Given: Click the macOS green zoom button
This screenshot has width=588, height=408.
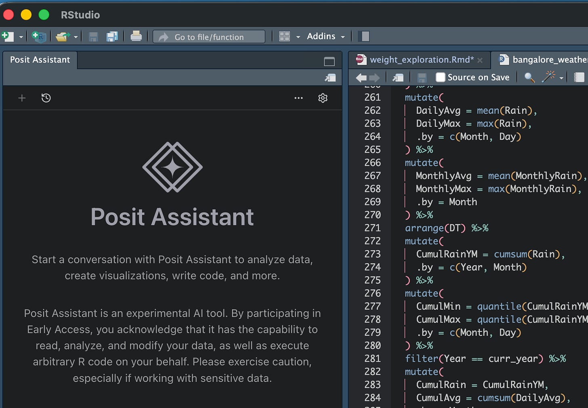Looking at the screenshot, I should pos(44,15).
